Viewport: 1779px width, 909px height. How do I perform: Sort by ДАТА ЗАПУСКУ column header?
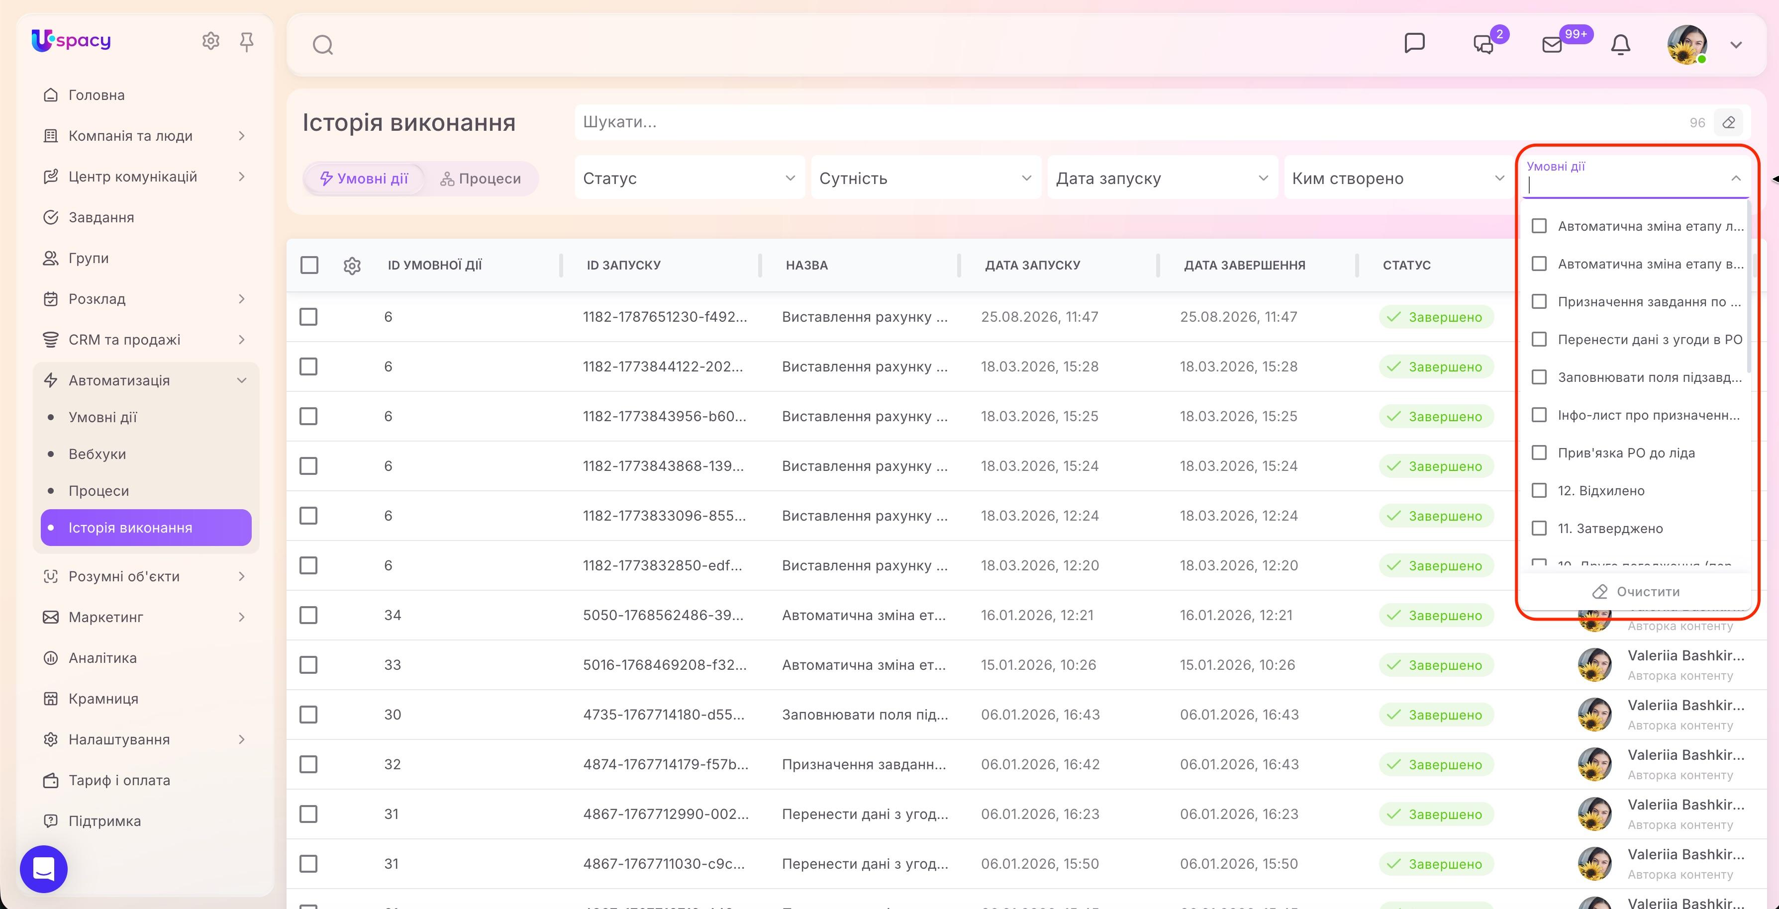(1032, 265)
